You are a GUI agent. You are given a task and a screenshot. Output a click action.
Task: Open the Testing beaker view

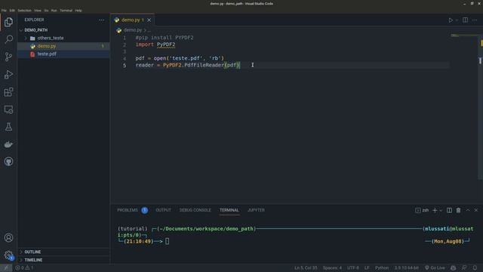[x=8, y=127]
